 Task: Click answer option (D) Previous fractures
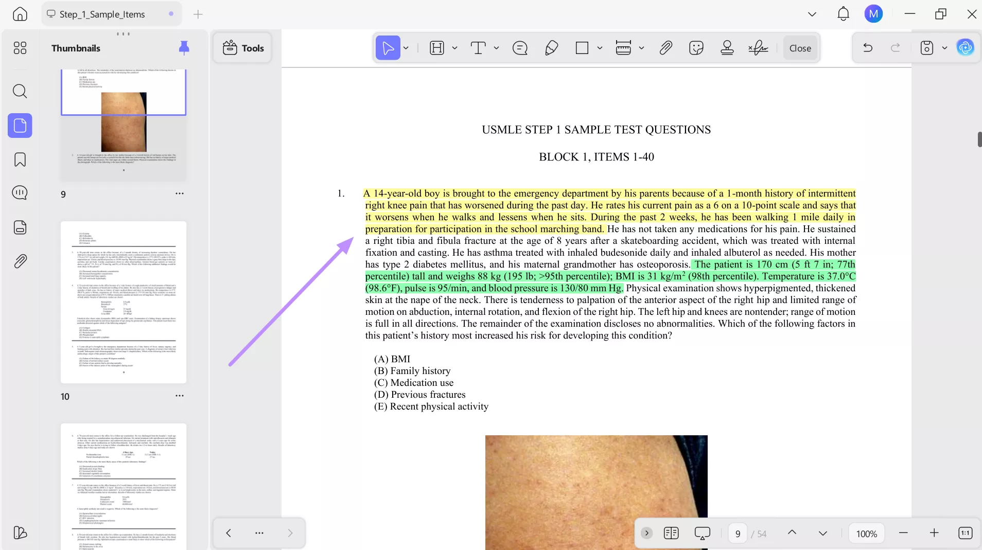(x=420, y=395)
